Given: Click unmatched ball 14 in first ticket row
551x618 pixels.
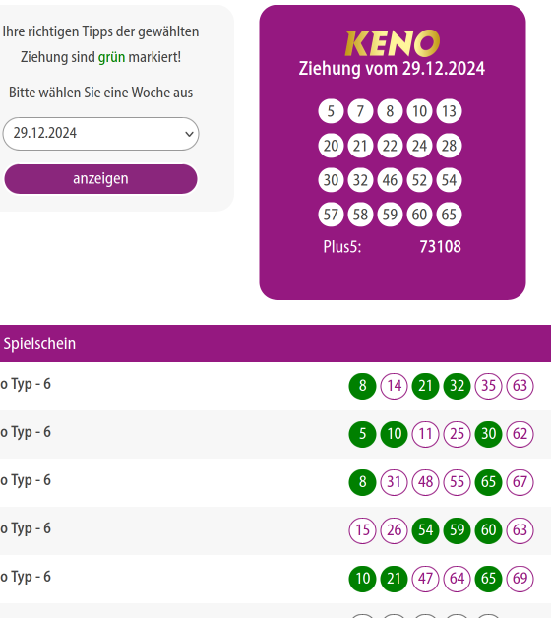Looking at the screenshot, I should point(394,386).
